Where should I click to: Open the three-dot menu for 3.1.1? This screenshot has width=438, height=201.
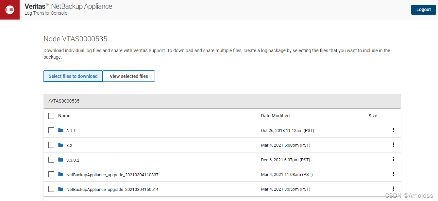point(393,130)
